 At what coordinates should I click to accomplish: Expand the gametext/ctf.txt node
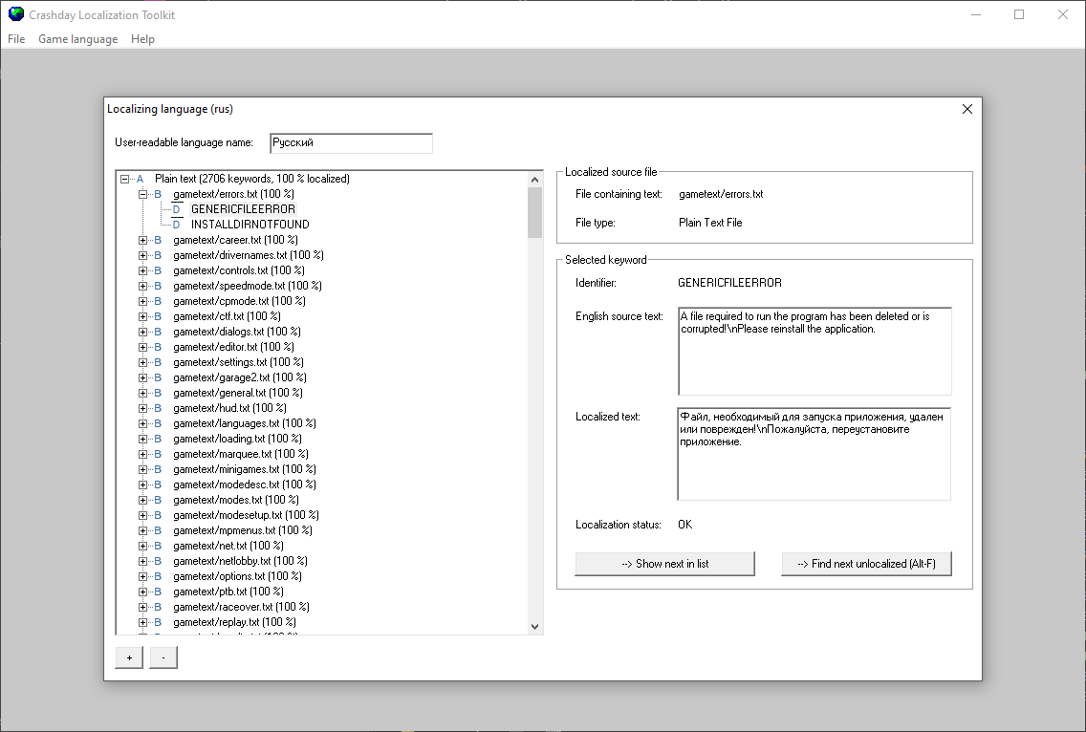point(142,315)
